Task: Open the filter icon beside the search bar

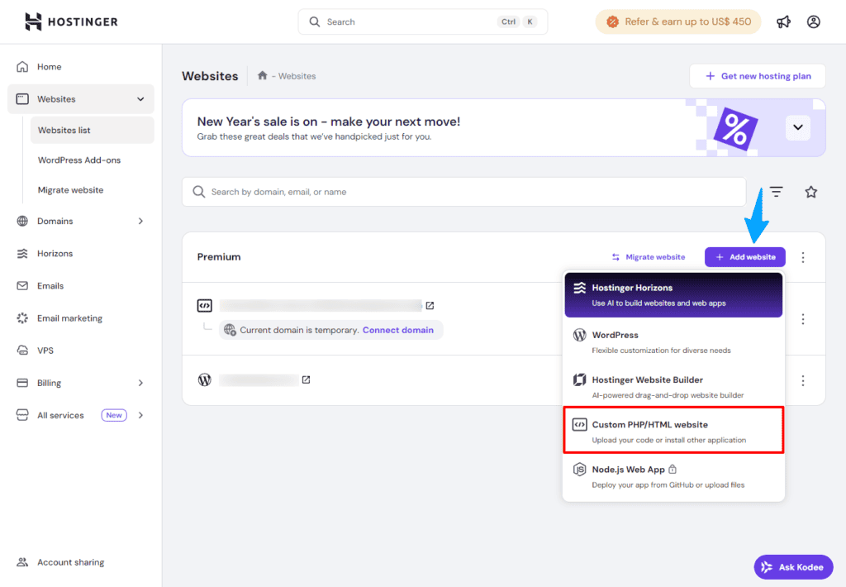Action: click(776, 191)
